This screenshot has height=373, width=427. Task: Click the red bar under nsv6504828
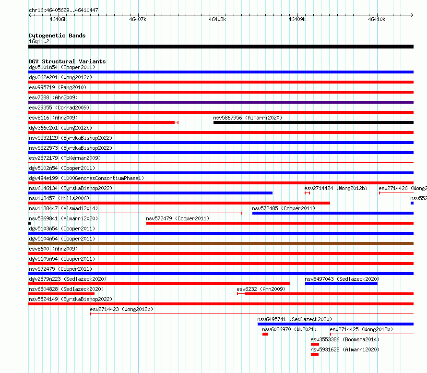click(61, 294)
